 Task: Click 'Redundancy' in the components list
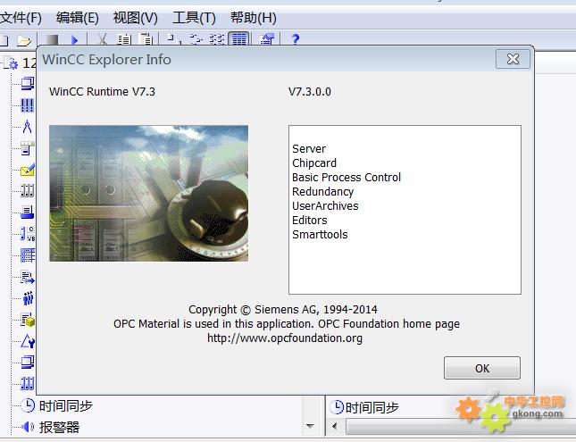click(323, 192)
